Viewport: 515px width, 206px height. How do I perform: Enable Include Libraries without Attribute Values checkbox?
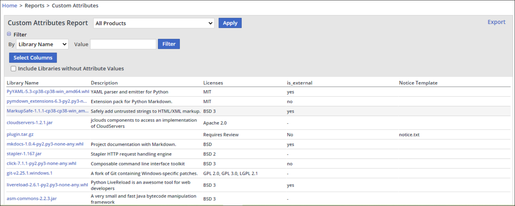coord(14,69)
